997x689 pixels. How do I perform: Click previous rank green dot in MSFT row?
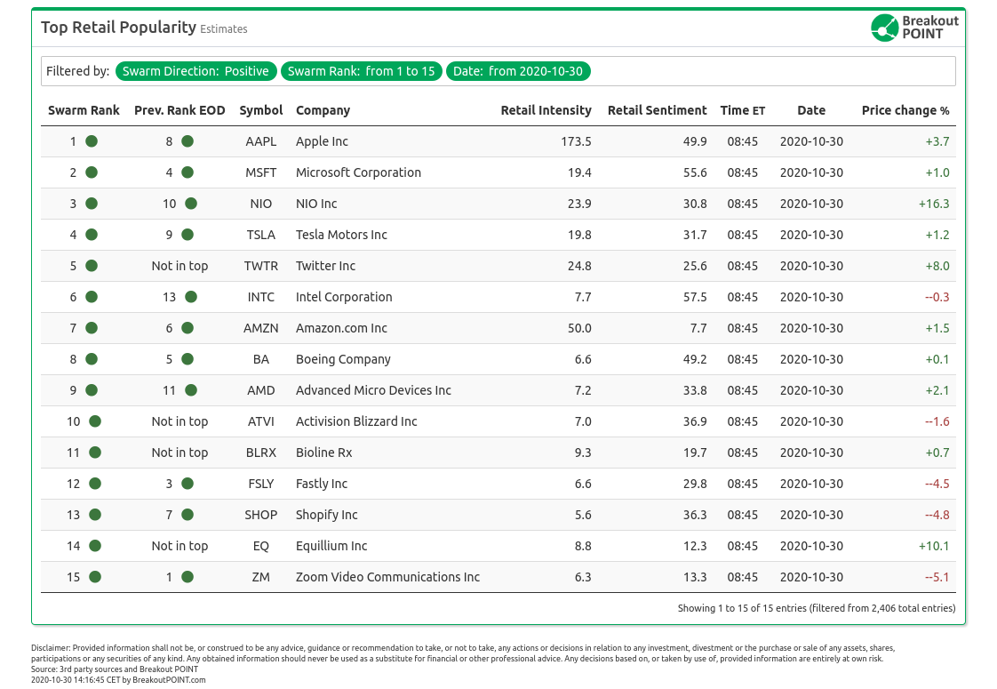tap(187, 172)
